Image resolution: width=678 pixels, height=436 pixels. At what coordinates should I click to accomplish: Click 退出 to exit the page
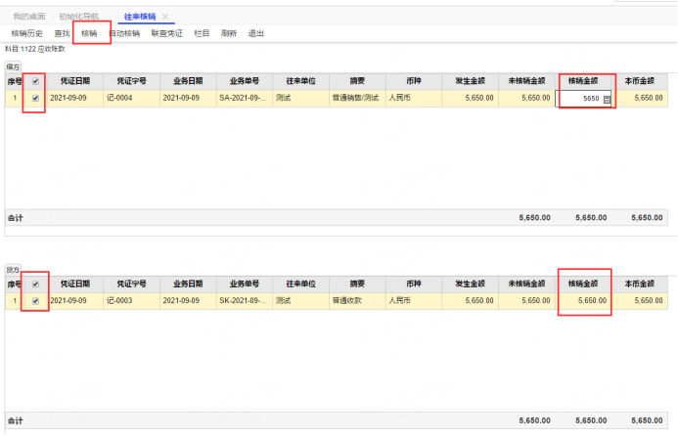coord(256,33)
